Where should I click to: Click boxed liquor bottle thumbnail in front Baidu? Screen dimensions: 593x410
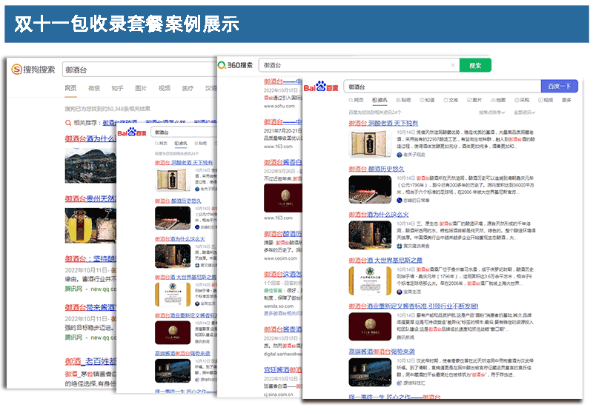click(x=370, y=144)
